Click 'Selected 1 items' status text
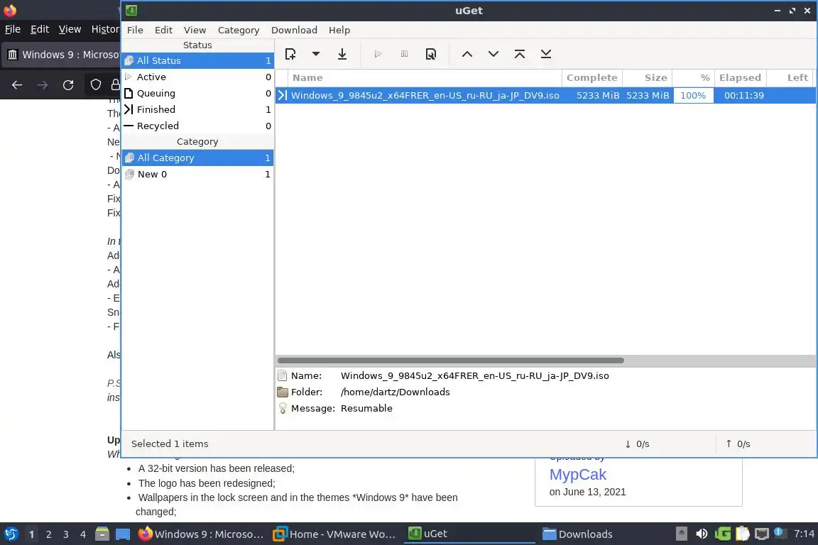The image size is (818, 545). (x=170, y=444)
